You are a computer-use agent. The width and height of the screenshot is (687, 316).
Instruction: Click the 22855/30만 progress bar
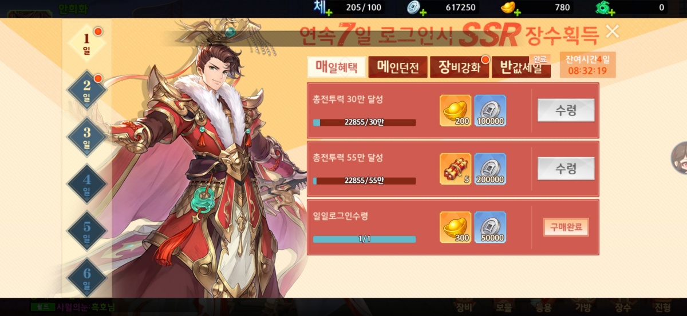click(x=364, y=122)
